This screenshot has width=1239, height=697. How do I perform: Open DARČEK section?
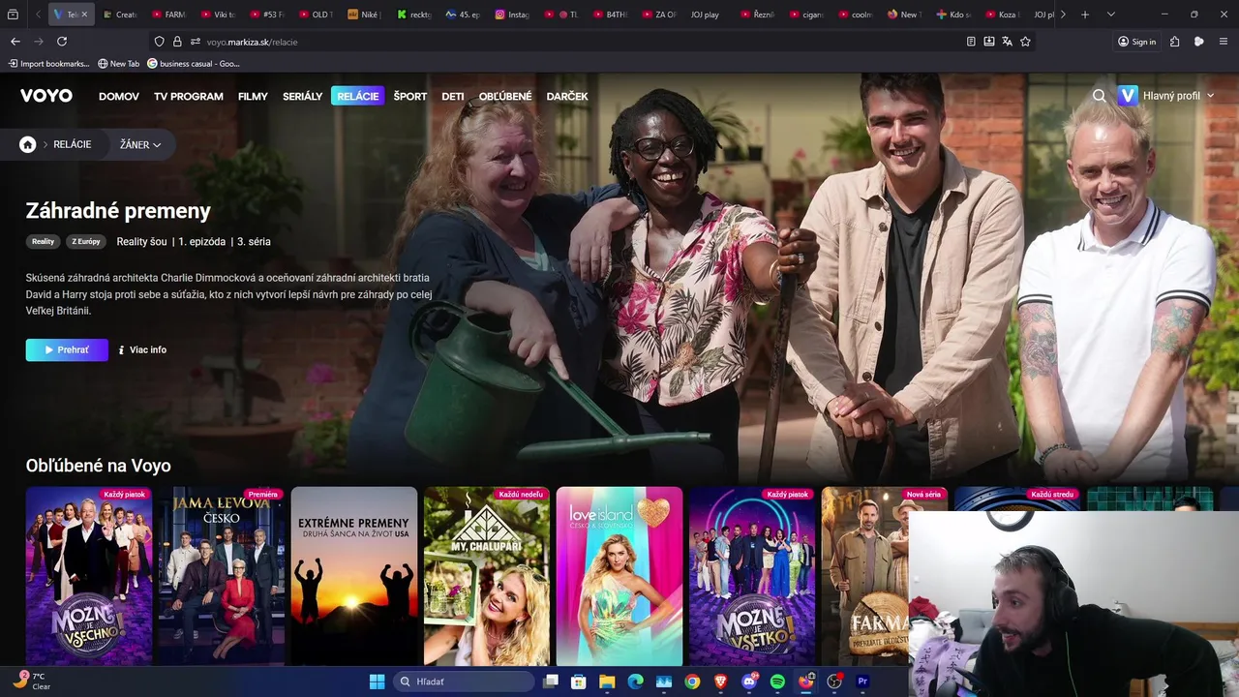coord(567,96)
